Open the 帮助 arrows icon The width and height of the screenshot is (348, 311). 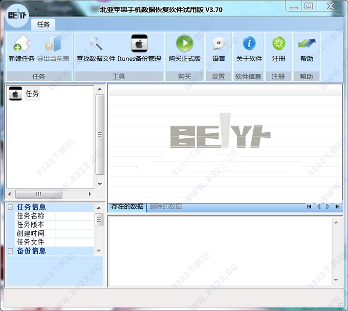click(x=307, y=43)
